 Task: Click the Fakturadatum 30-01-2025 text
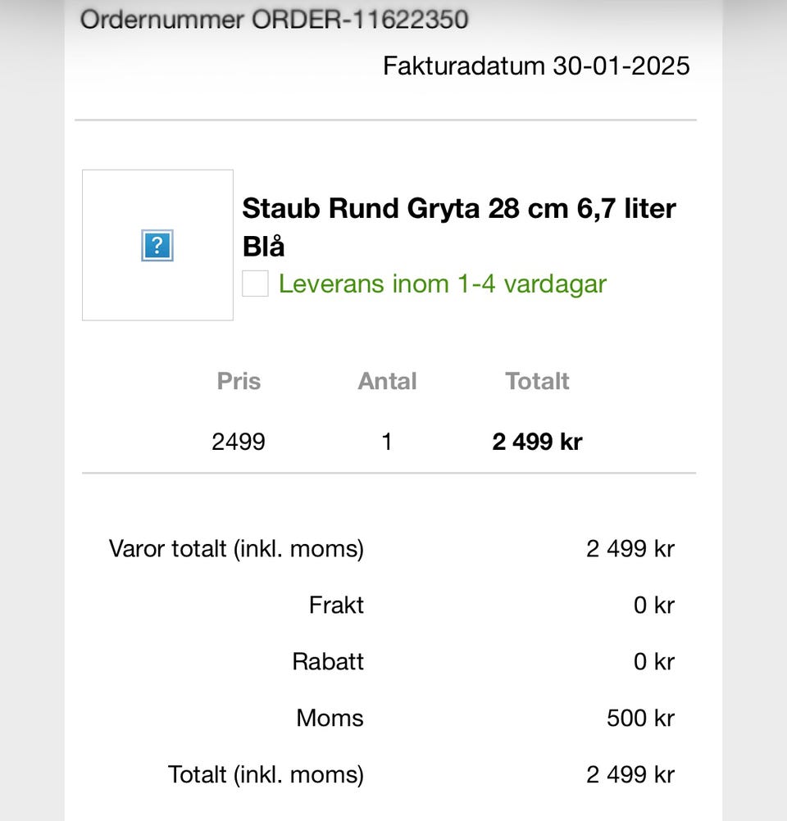coord(536,66)
